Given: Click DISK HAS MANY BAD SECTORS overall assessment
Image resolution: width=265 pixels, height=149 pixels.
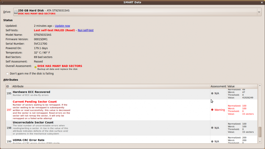Looking at the screenshot, I should click(60, 66).
